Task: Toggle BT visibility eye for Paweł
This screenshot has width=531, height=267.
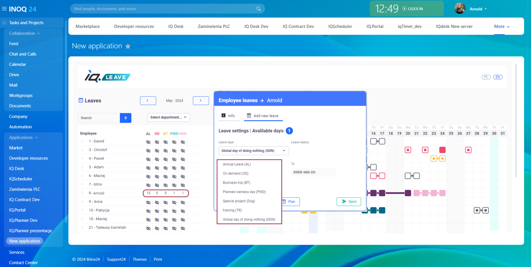Action: click(x=165, y=159)
